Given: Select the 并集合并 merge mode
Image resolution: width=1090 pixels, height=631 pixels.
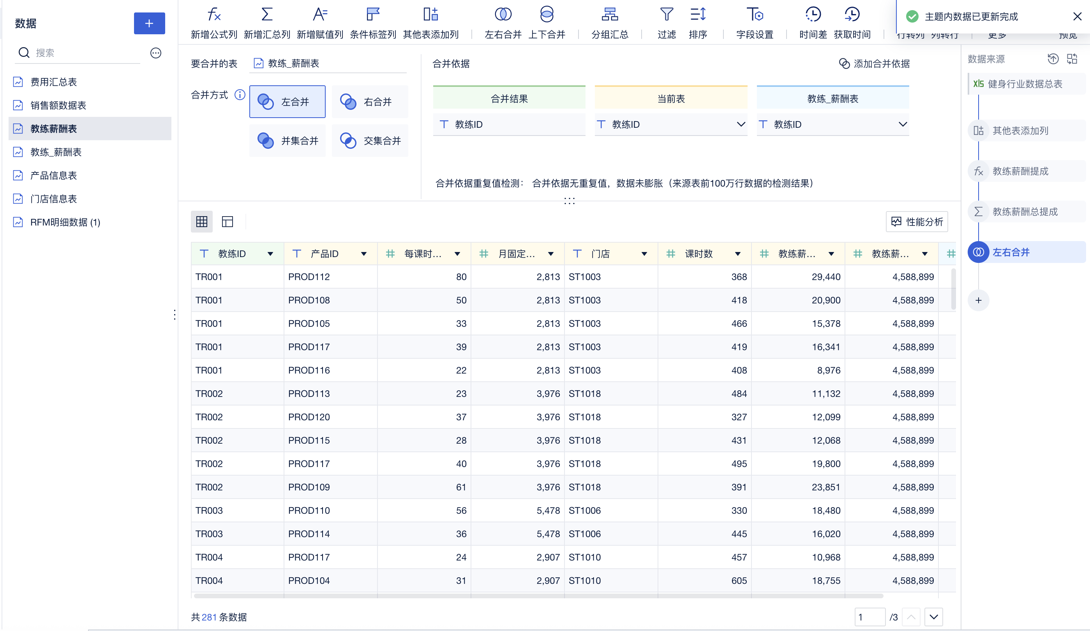Looking at the screenshot, I should 287,141.
